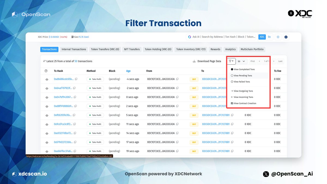Preview transaction 0x9cd7ca3c8f2 eye icon
Screen dimensions: 327x184
coord(47,124)
